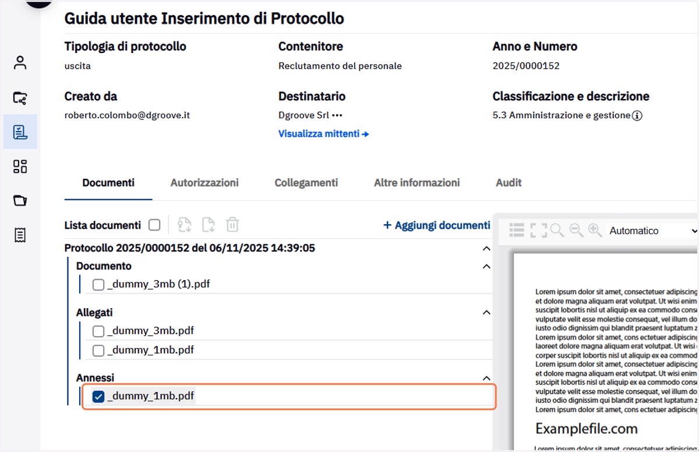Click the trash delete icon
This screenshot has width=699, height=452.
(232, 225)
